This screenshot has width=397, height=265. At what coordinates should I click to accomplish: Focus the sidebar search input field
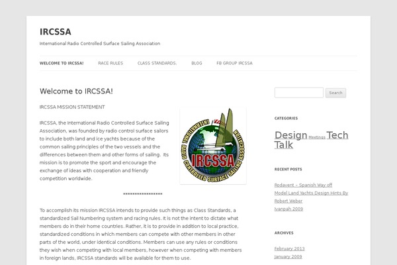299,93
